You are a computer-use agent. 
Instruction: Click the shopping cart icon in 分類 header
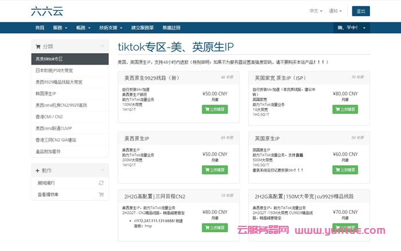coord(38,46)
